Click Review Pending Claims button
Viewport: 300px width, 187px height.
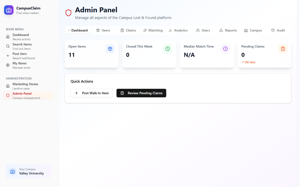[x=142, y=93]
